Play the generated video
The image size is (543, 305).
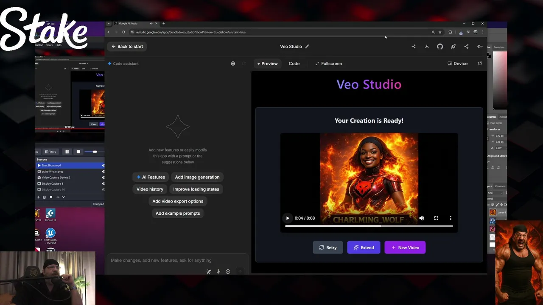coord(288,218)
